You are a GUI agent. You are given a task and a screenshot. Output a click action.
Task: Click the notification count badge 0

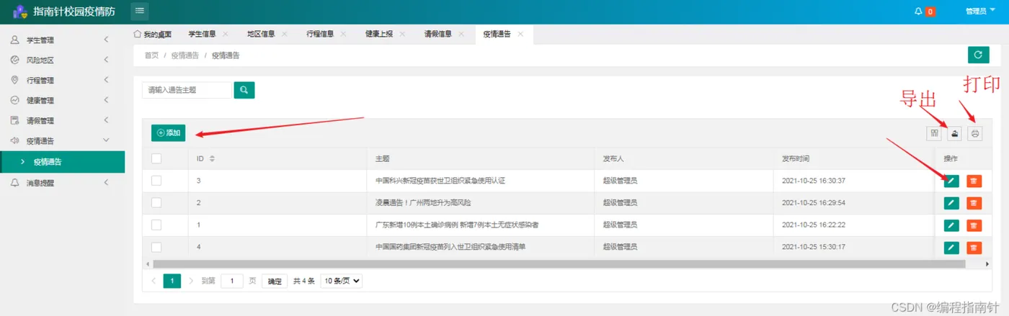coord(930,12)
